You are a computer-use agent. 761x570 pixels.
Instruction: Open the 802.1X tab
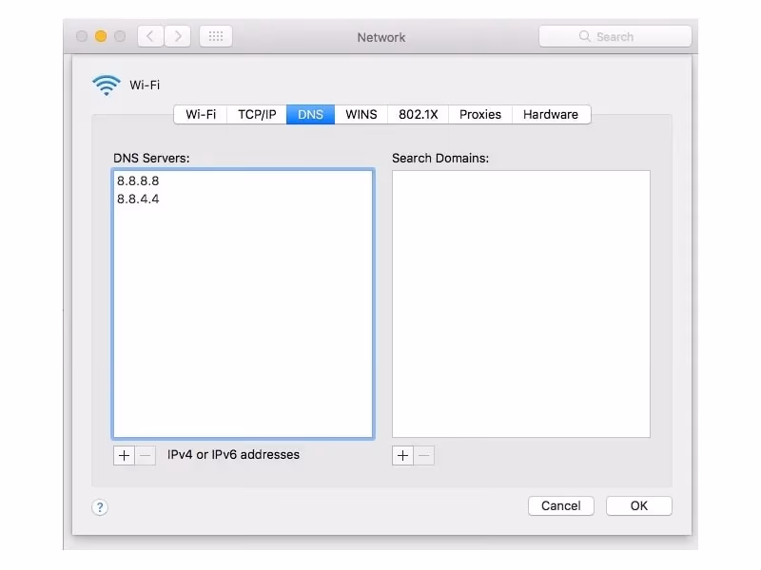[419, 114]
